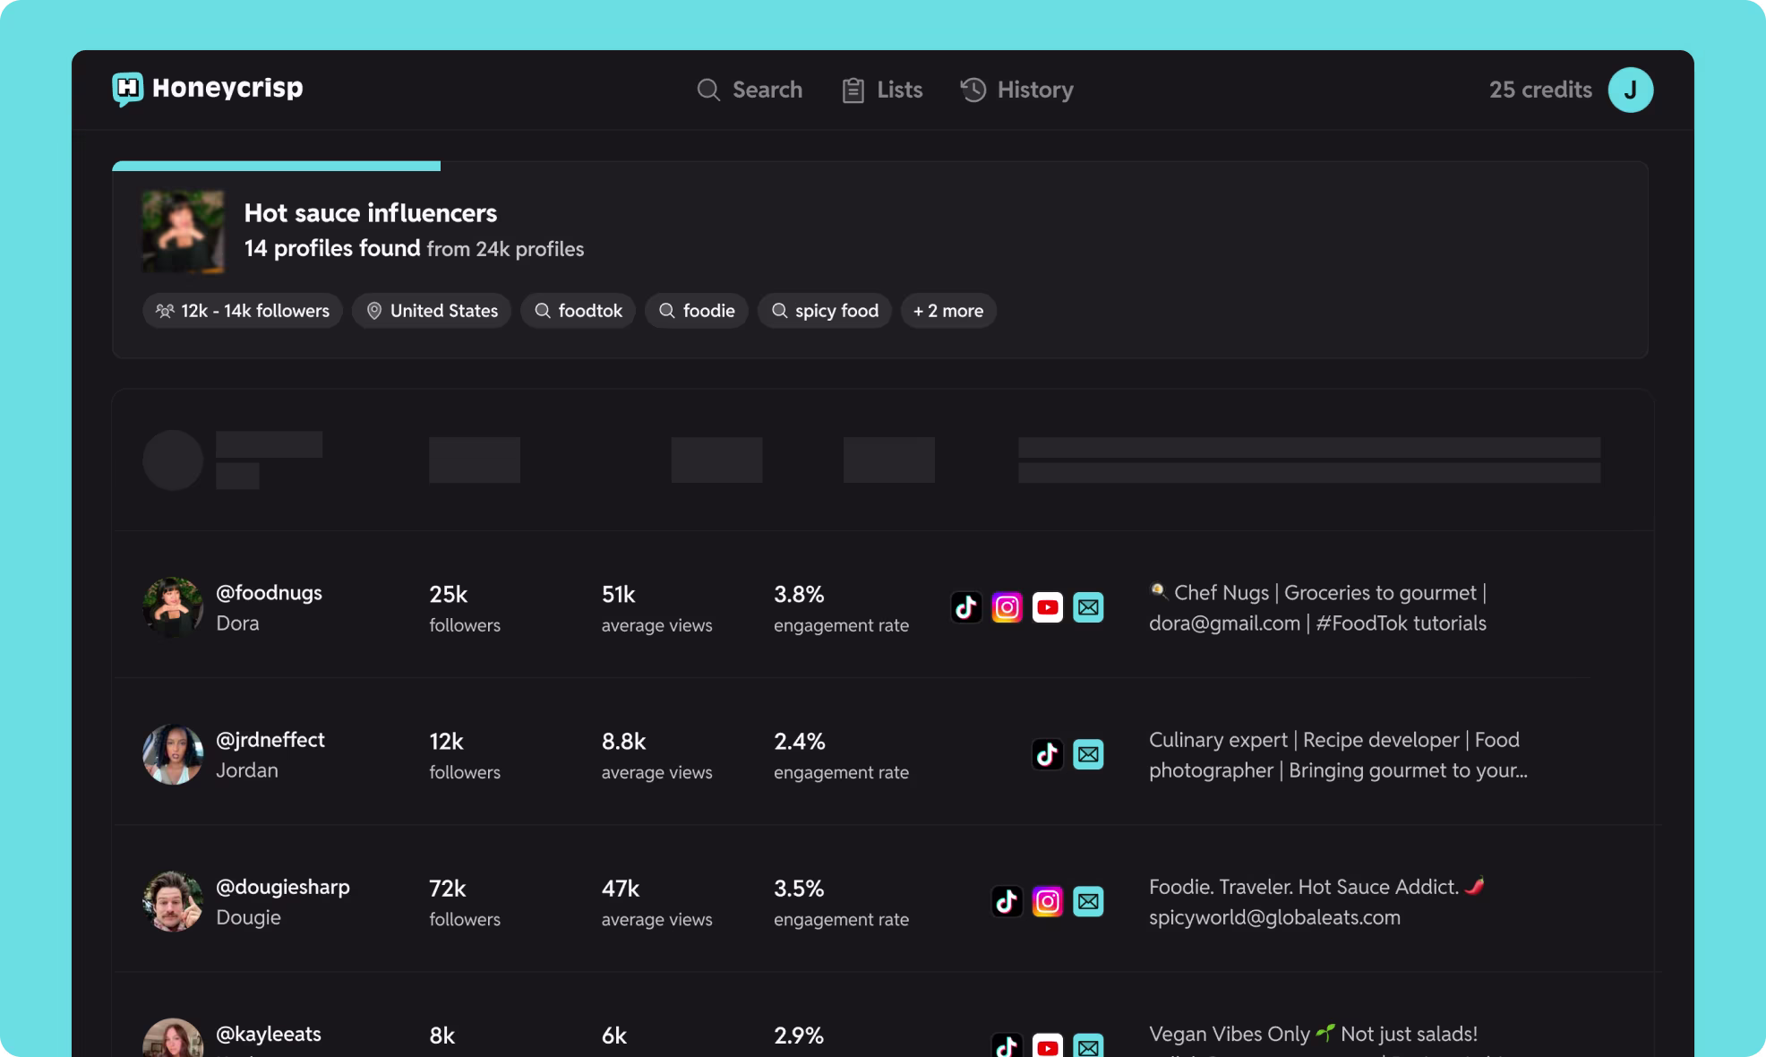Click email icon in @dougiesharp row
The height and width of the screenshot is (1057, 1766).
(x=1088, y=901)
